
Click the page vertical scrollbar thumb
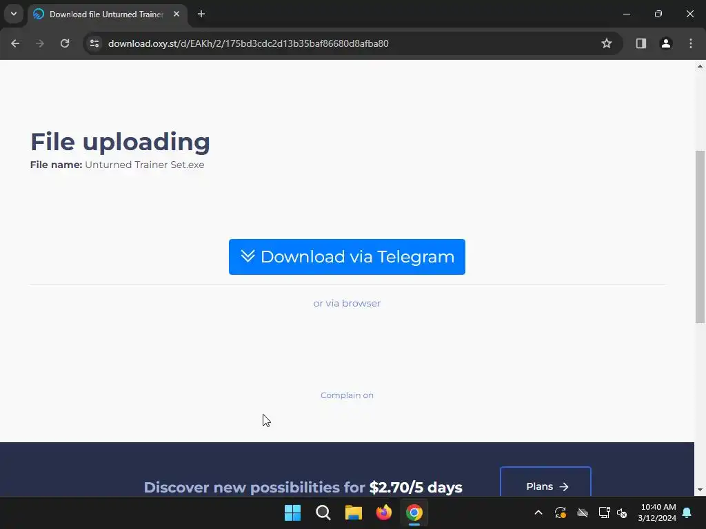coord(700,237)
